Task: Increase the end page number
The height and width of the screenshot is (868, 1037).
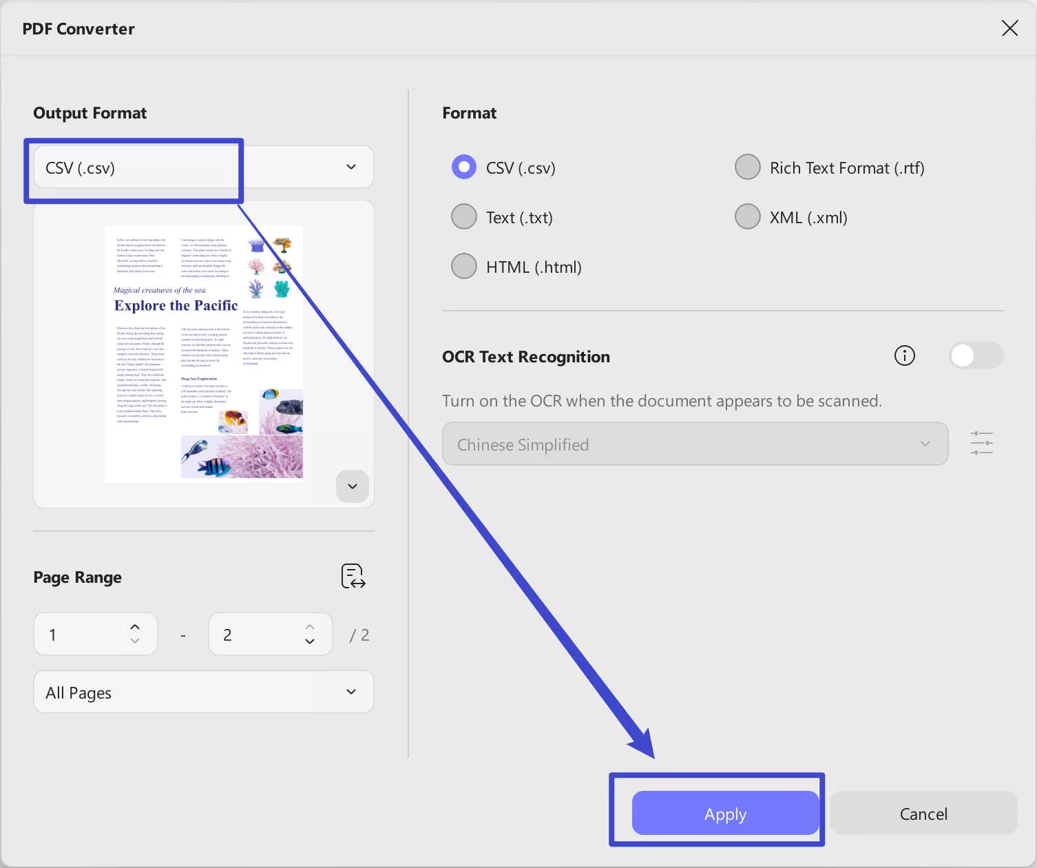Action: [x=310, y=627]
